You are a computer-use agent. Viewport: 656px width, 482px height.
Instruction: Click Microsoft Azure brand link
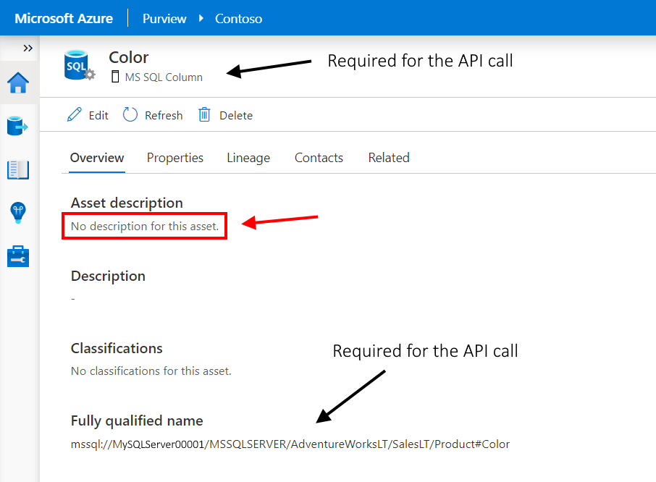pos(64,18)
